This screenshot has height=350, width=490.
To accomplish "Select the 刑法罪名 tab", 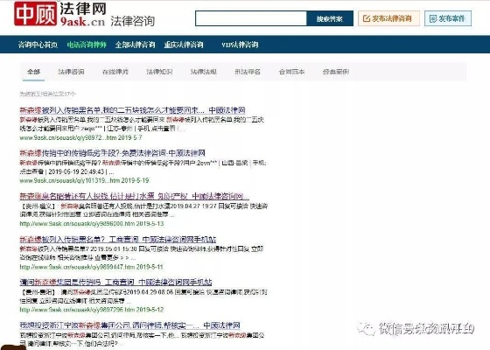I will click(x=248, y=72).
